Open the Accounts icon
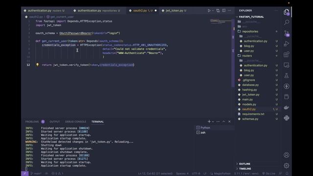The image size is (313, 176). pos(287,155)
